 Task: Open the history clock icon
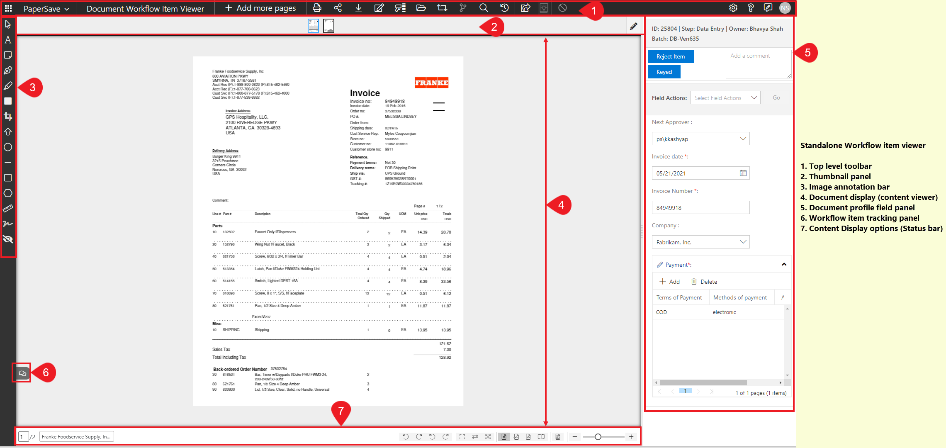point(504,8)
